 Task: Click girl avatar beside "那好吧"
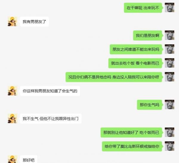tap(12, 159)
